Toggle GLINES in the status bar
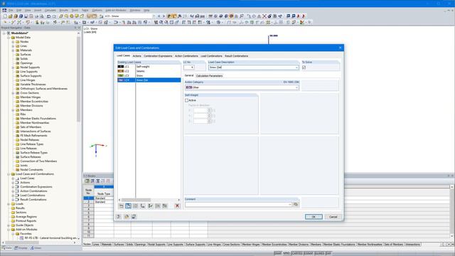This screenshot has width=455, height=256. pyautogui.click(x=319, y=253)
